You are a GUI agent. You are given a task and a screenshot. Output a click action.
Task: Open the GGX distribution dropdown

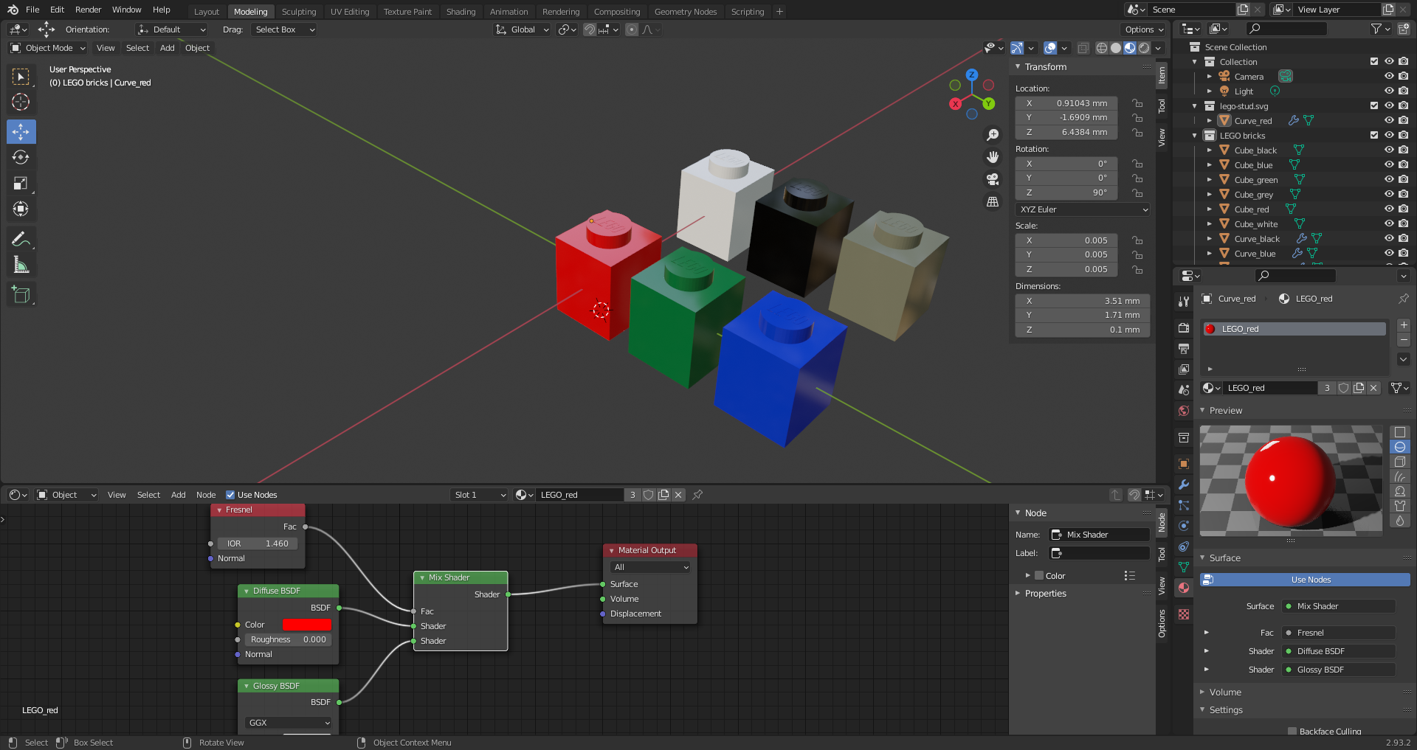[289, 723]
